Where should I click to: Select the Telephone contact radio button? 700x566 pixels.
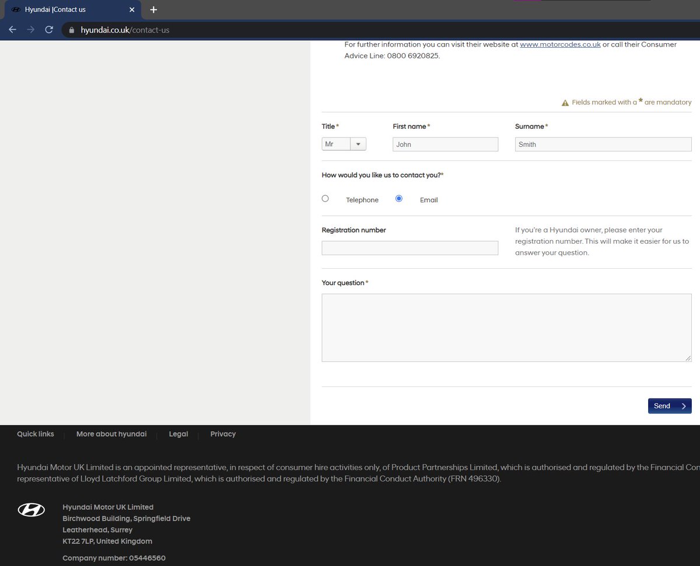(x=325, y=198)
